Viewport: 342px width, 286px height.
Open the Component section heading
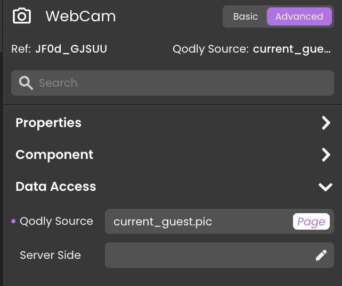(x=54, y=155)
